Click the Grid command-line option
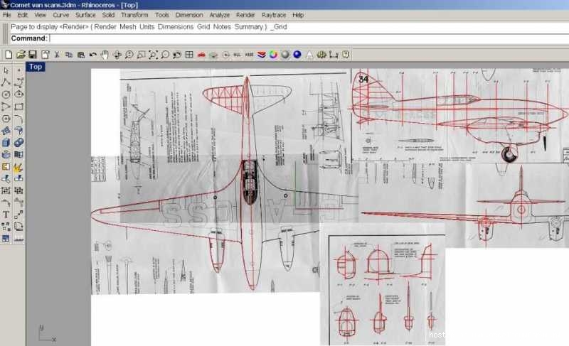The width and height of the screenshot is (569, 346). coord(203,27)
